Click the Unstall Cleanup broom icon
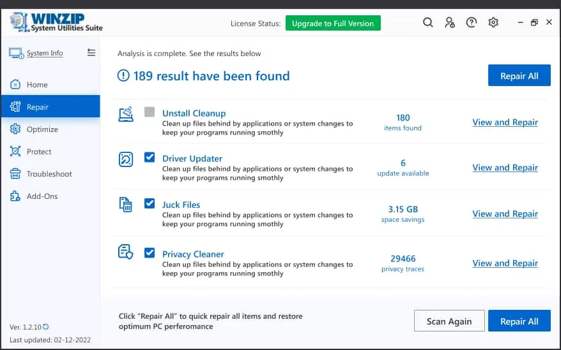The image size is (561, 350). (x=126, y=114)
